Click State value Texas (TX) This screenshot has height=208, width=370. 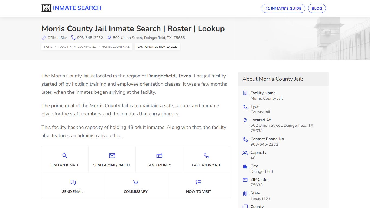[x=260, y=199]
